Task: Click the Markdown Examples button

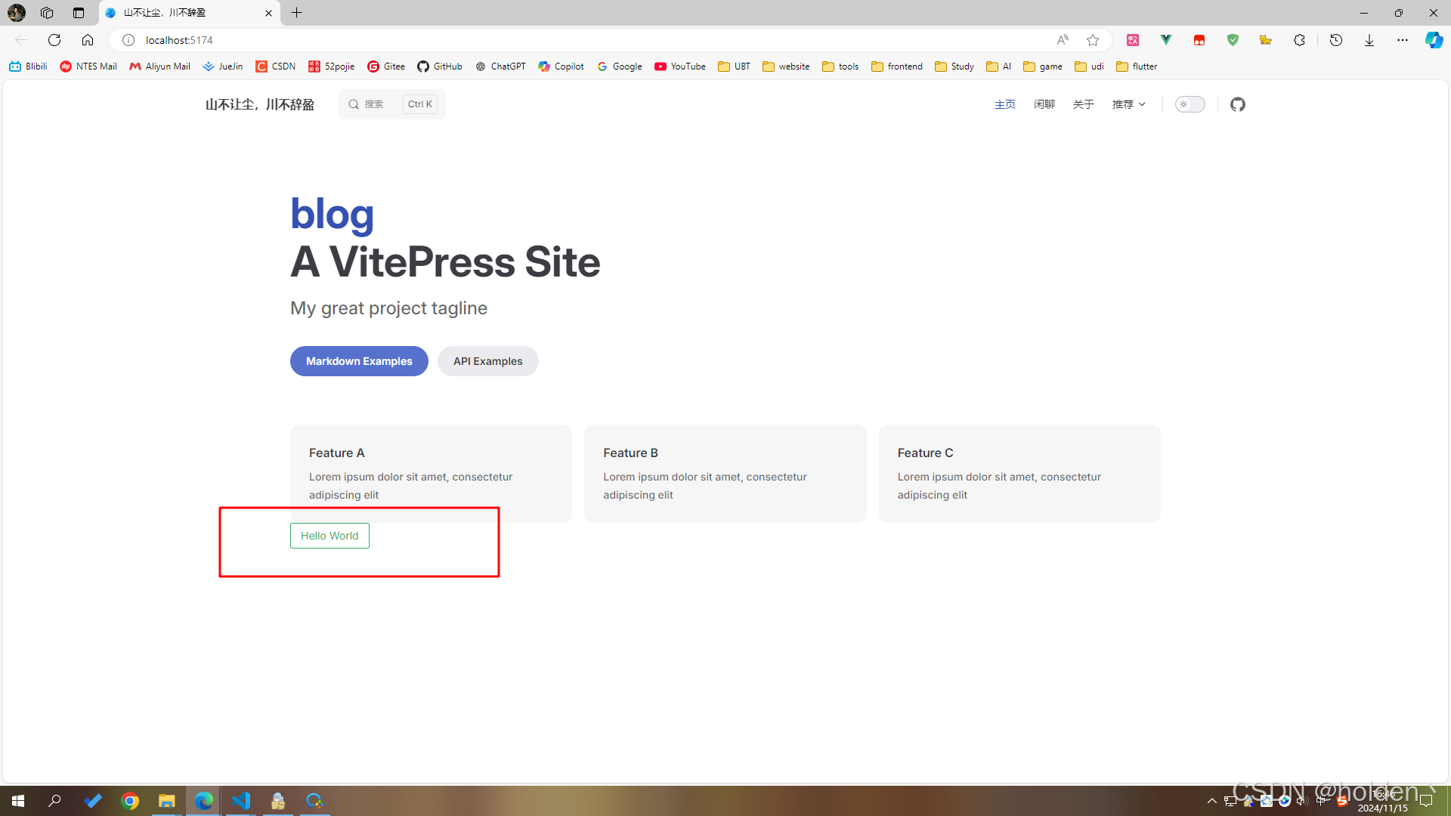Action: [359, 360]
